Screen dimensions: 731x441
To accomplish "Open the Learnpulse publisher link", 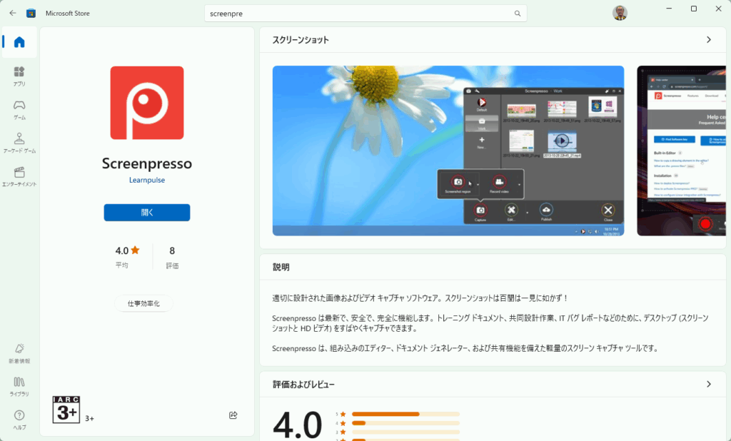I will pos(146,181).
